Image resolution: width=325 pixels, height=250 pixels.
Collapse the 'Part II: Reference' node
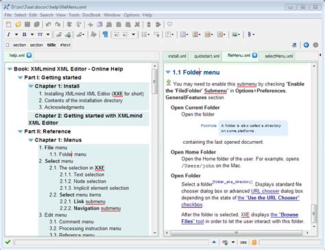click(21, 132)
